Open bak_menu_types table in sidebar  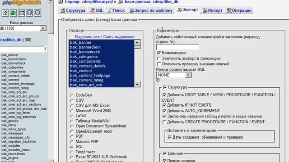[x=14, y=129]
